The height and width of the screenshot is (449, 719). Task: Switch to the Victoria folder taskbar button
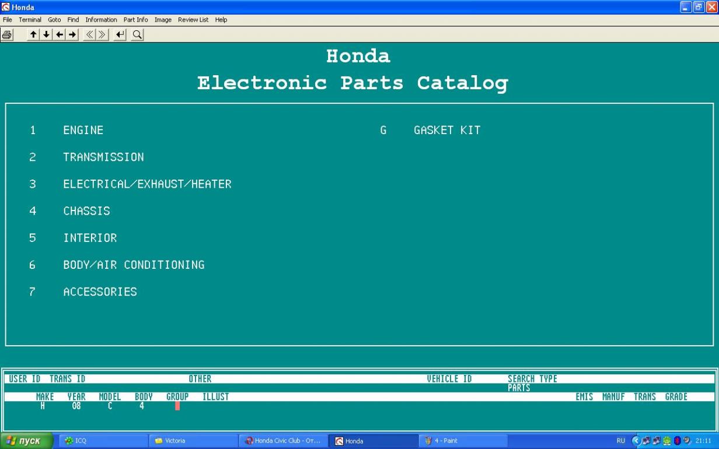tap(192, 441)
